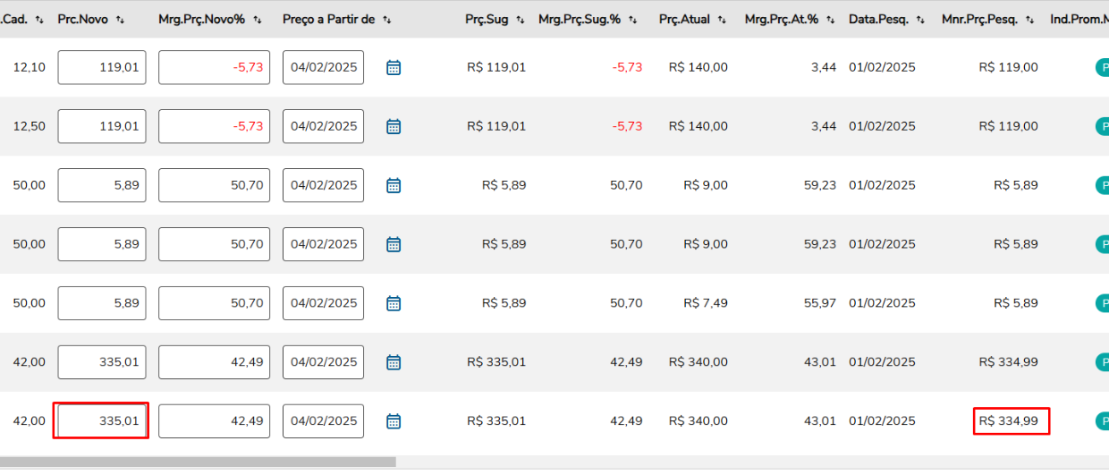The image size is (1109, 475).
Task: Click sort arrows next to Mrg.Prç.Sug.% header
Action: point(633,20)
